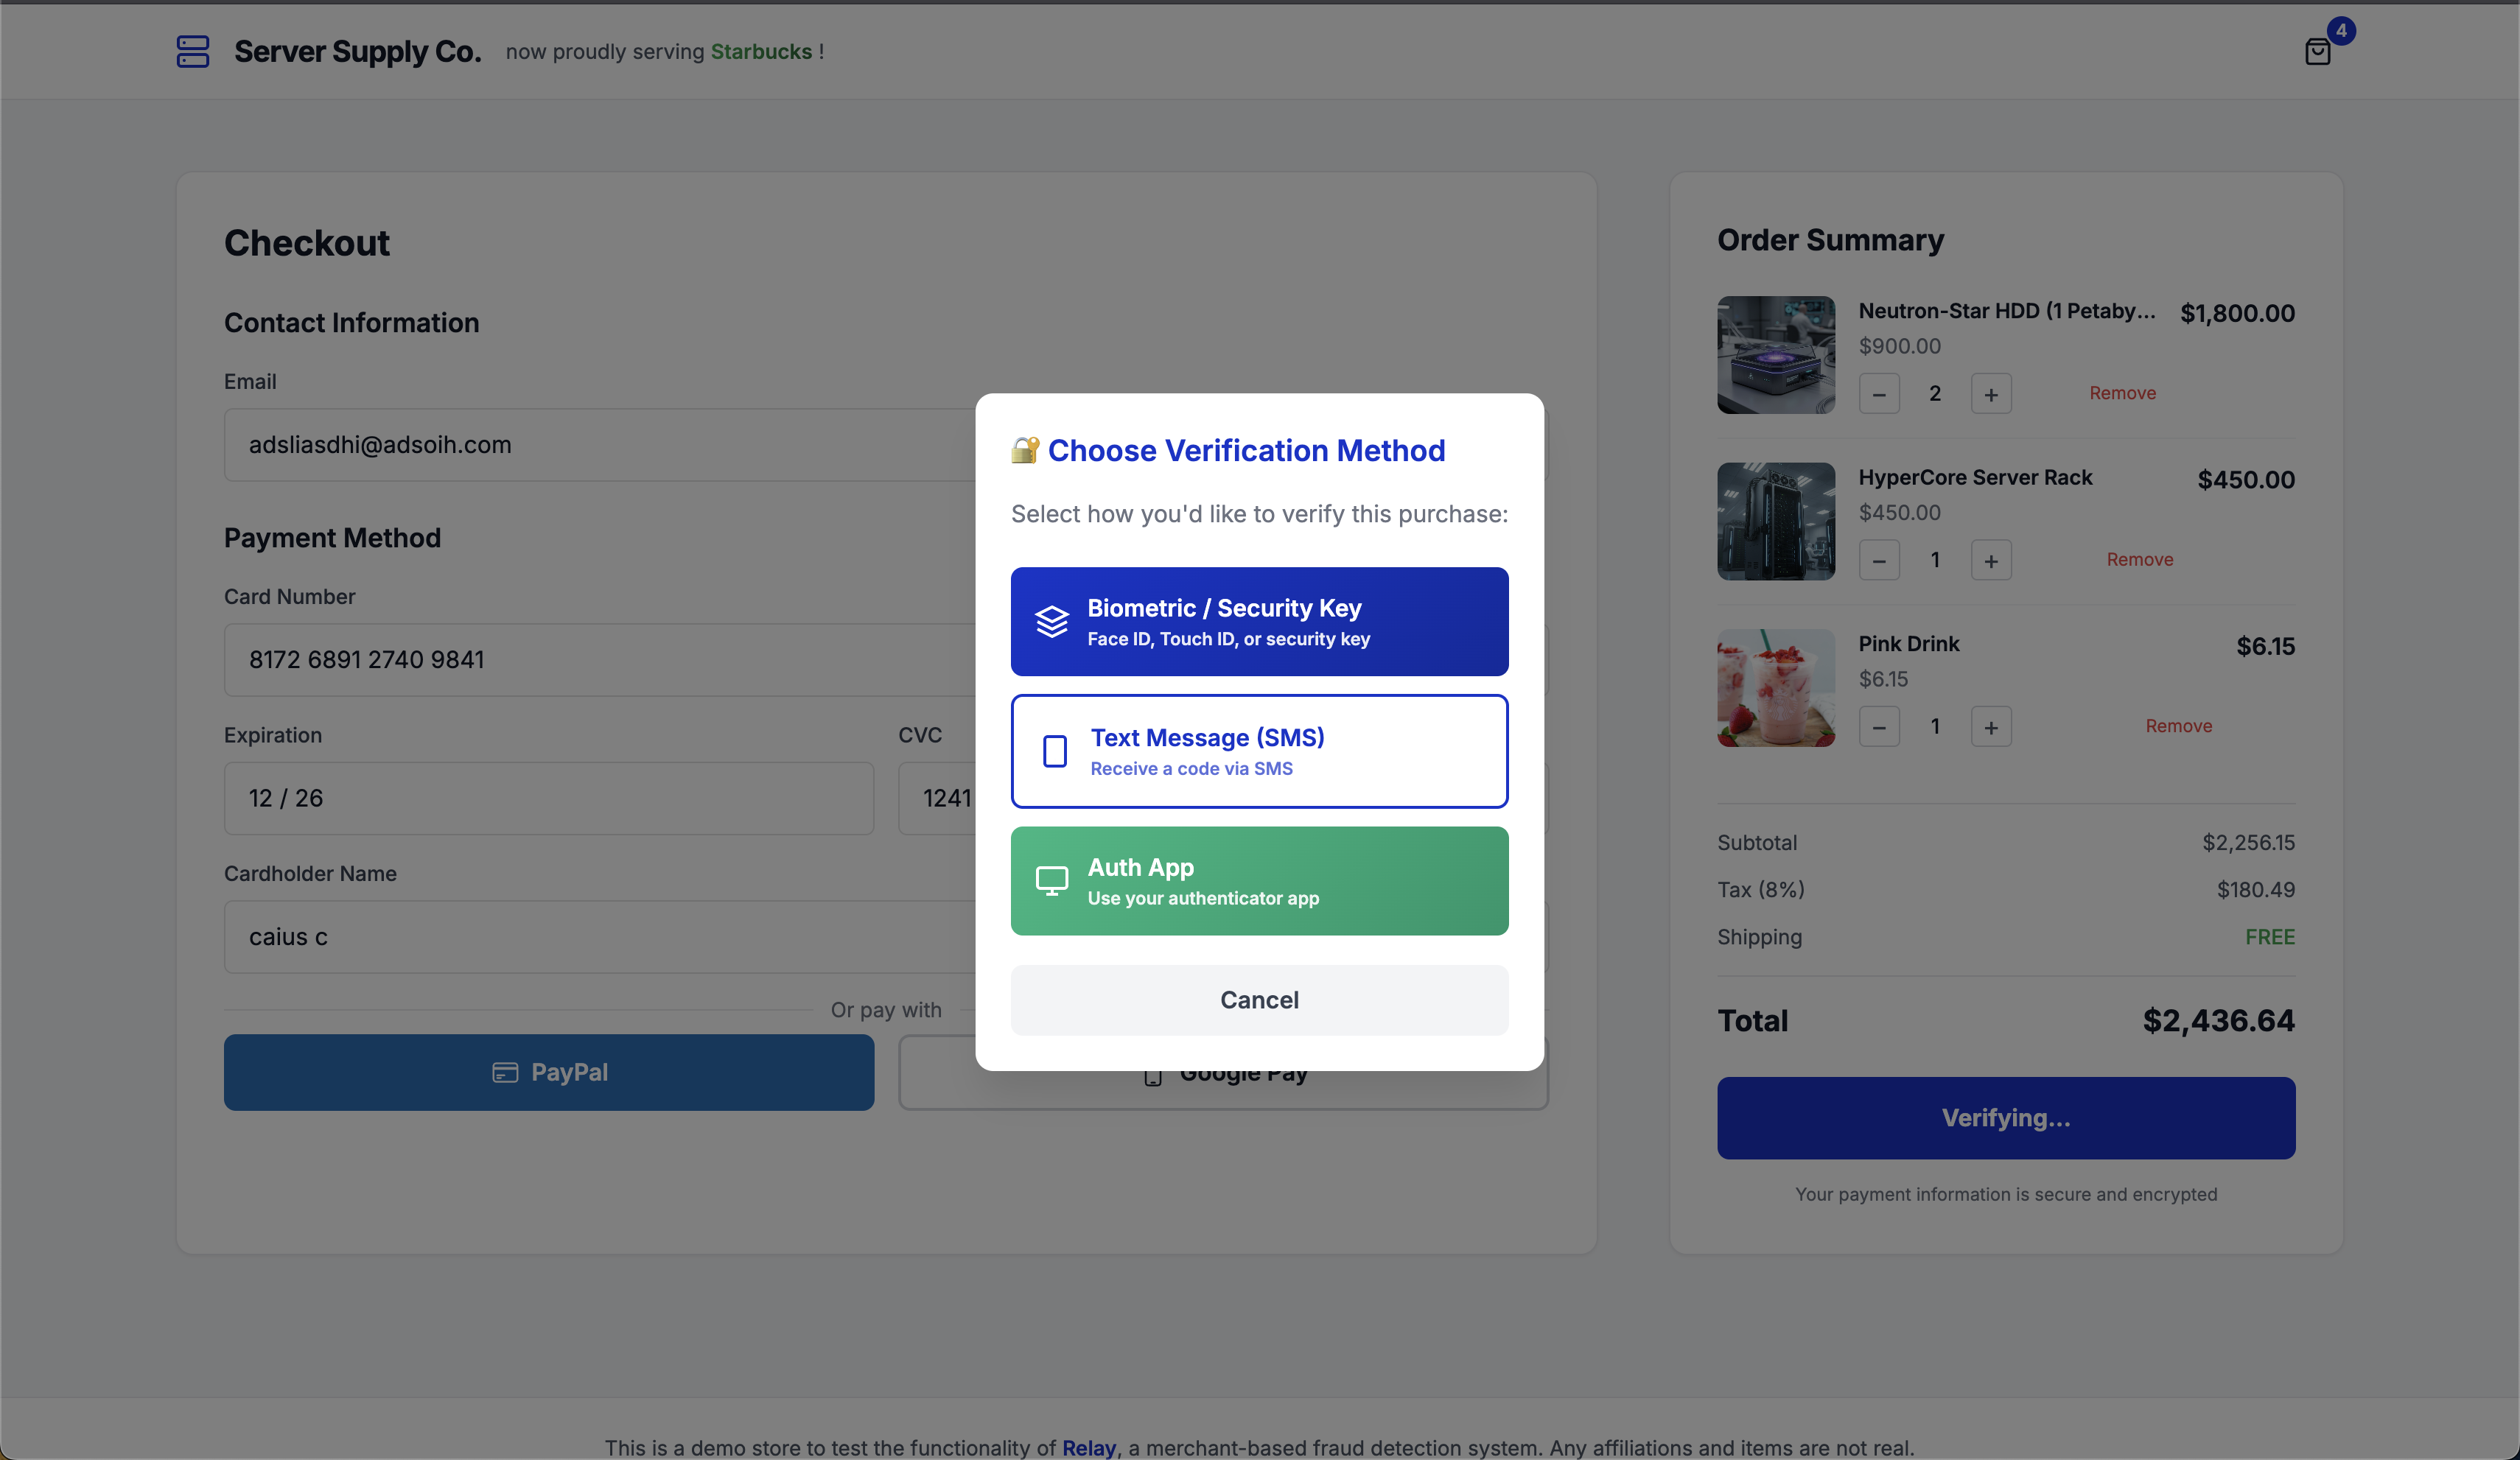The width and height of the screenshot is (2520, 1460).
Task: Choose Biometric / Security Key verification
Action: tap(1259, 621)
